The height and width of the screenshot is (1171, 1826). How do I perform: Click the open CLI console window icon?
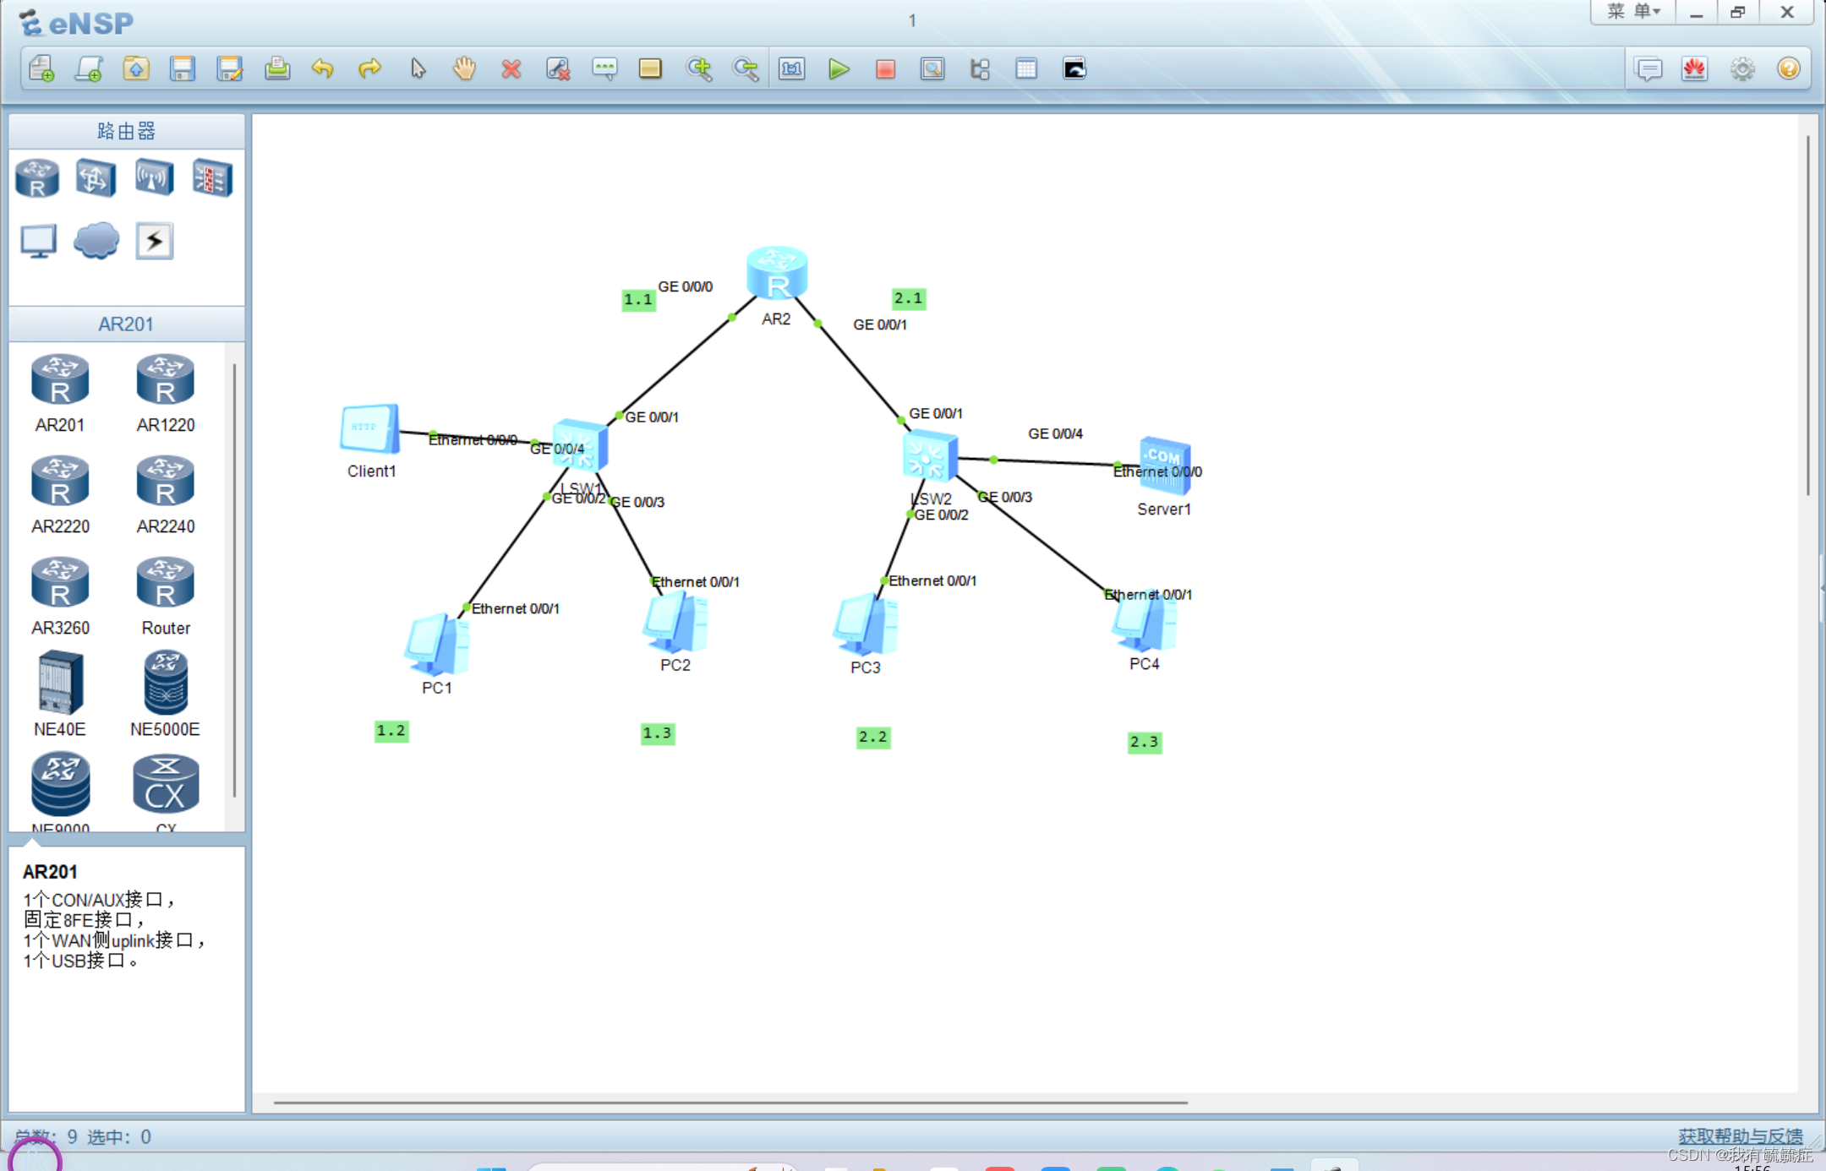(1074, 68)
